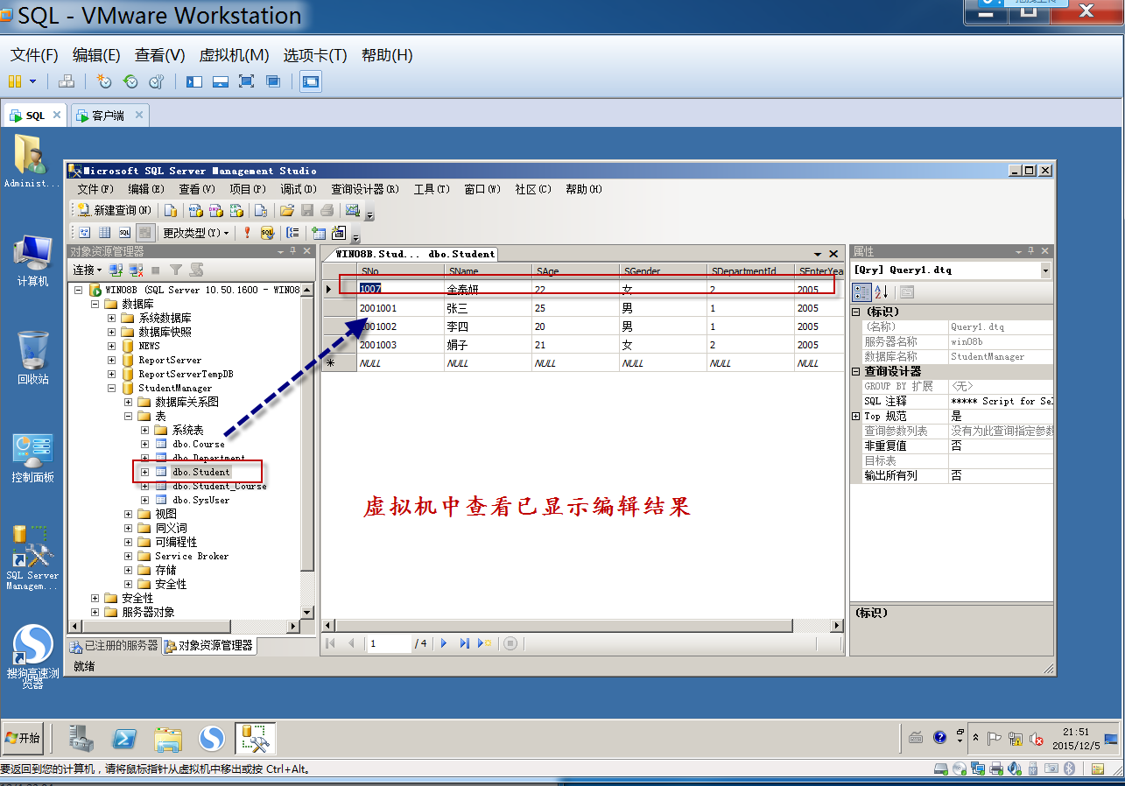
Task: Click the categorized view button in Properties
Action: pos(861,292)
